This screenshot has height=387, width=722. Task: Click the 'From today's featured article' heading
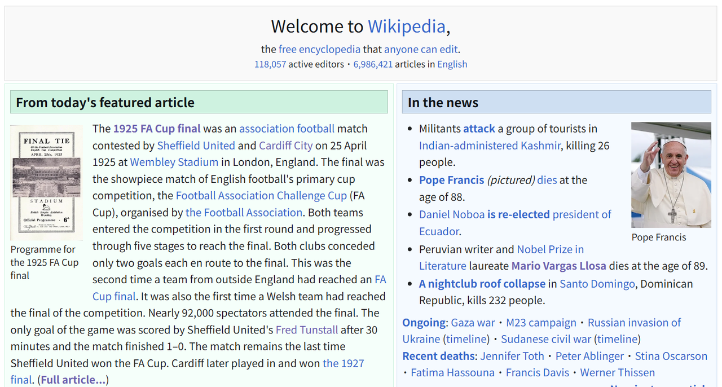point(105,103)
